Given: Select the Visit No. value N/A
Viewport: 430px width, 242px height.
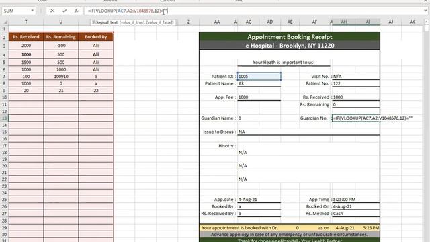Looking at the screenshot, I should pos(356,77).
